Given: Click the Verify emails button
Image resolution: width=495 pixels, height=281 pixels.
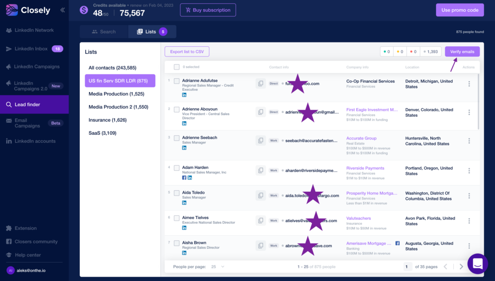Looking at the screenshot, I should pyautogui.click(x=462, y=52).
